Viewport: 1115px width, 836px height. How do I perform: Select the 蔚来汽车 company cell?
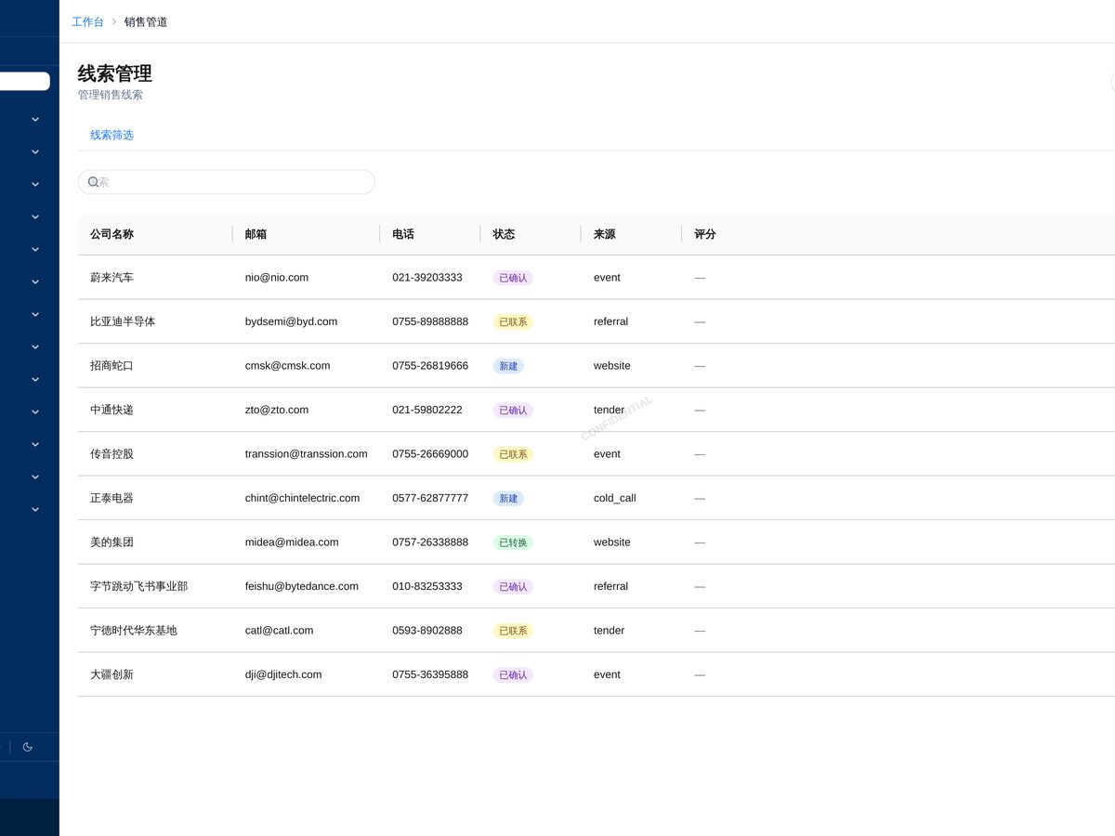[x=111, y=278]
